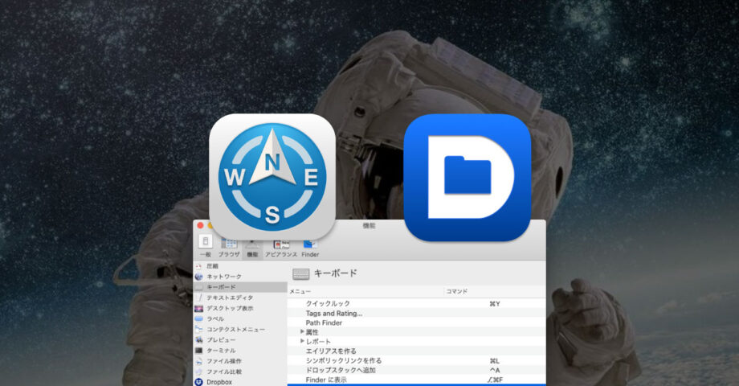Select ラベル in the sidebar
This screenshot has width=739, height=386.
coord(240,319)
